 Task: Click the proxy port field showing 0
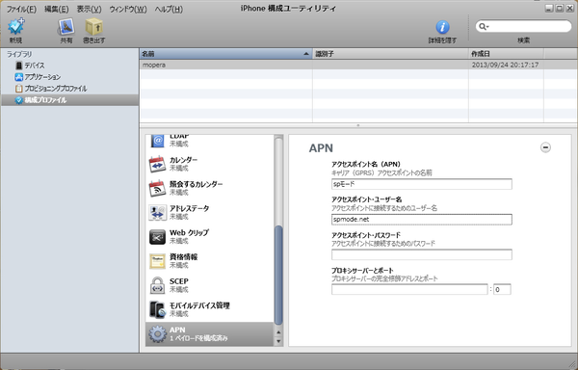(x=502, y=289)
